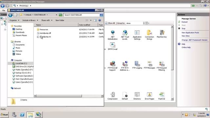Open Directory Browsing feature icon
Viewport: 210px width, 118px height.
[137, 96]
